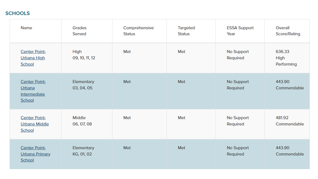Open Center Point-Urbana Intermediate School link

[33, 91]
